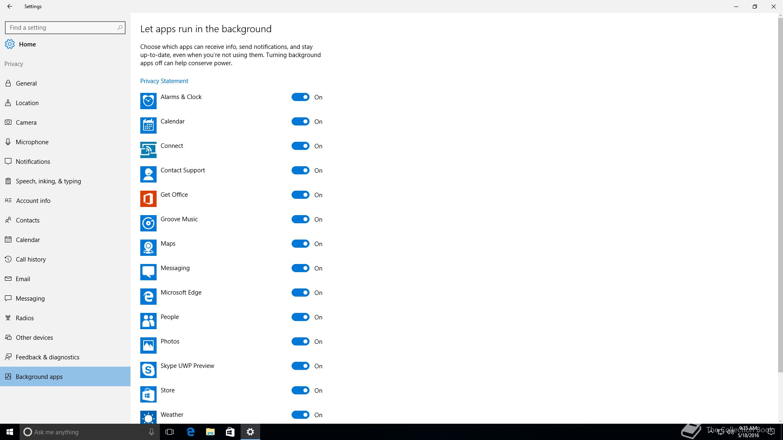The height and width of the screenshot is (440, 783).
Task: Click the Skype UWP Preview icon
Action: [148, 370]
